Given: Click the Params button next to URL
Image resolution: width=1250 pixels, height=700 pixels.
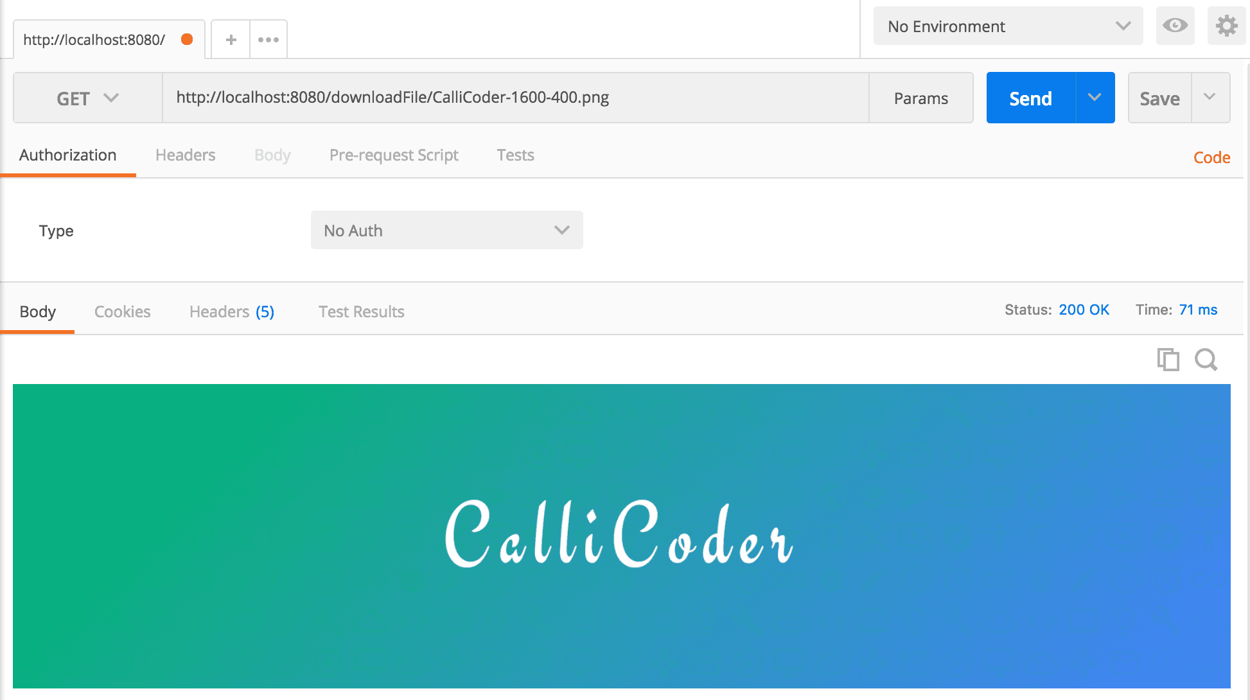Looking at the screenshot, I should pos(919,97).
